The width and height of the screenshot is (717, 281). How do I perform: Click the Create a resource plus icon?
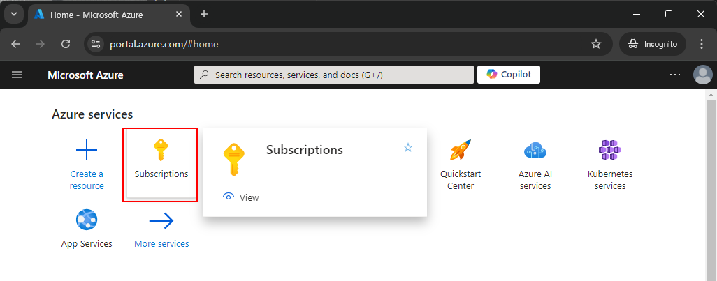87,150
